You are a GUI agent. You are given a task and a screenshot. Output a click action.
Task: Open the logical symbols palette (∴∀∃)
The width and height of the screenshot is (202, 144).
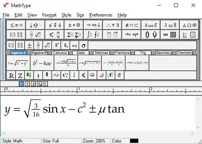112,25
